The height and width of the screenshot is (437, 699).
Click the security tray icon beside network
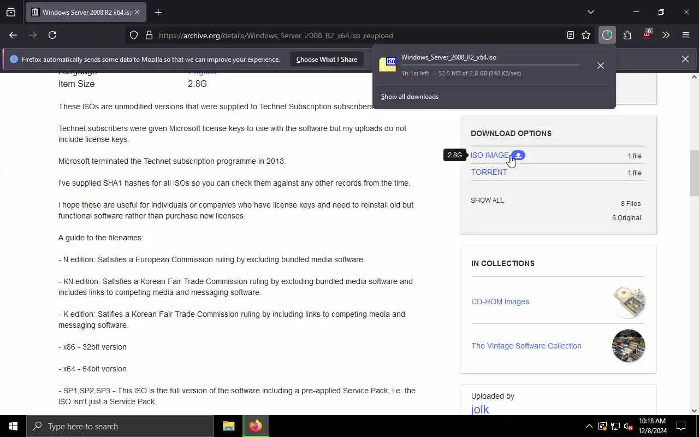pyautogui.click(x=602, y=426)
